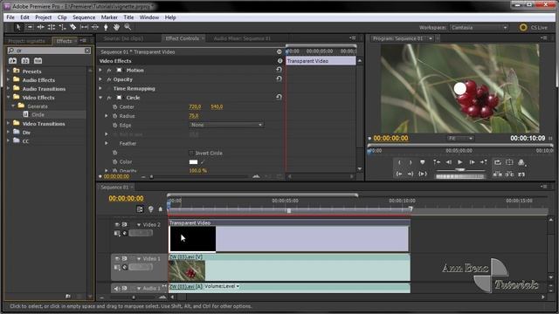Reset the Opacity effect
Screen dimensions: 559x314
pyautogui.click(x=279, y=79)
